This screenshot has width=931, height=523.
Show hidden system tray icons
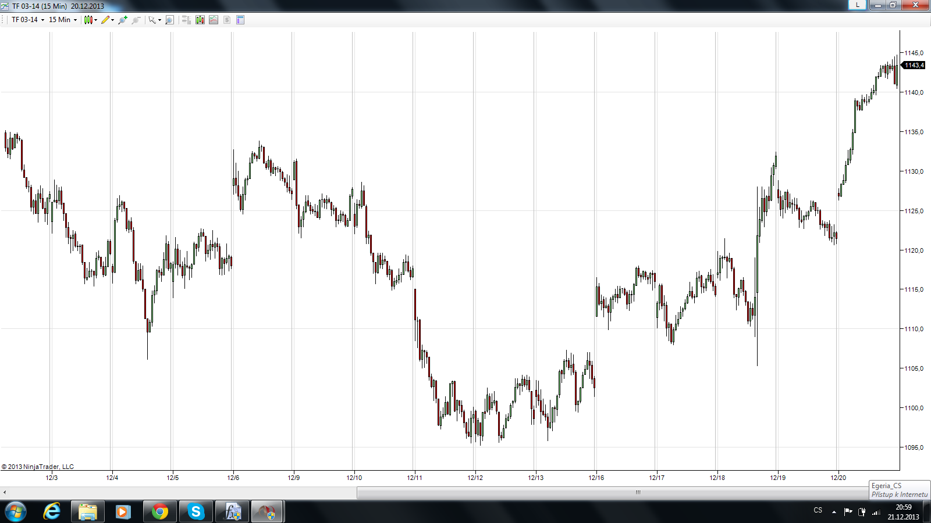click(834, 512)
